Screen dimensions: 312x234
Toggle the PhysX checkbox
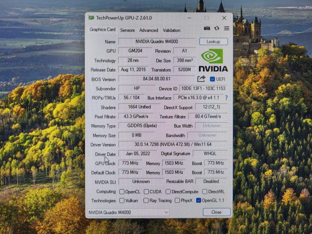[177, 200]
